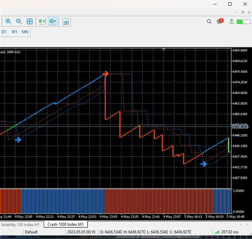Click the Default profile in status bar
This screenshot has width=252, height=239.
(31, 232)
